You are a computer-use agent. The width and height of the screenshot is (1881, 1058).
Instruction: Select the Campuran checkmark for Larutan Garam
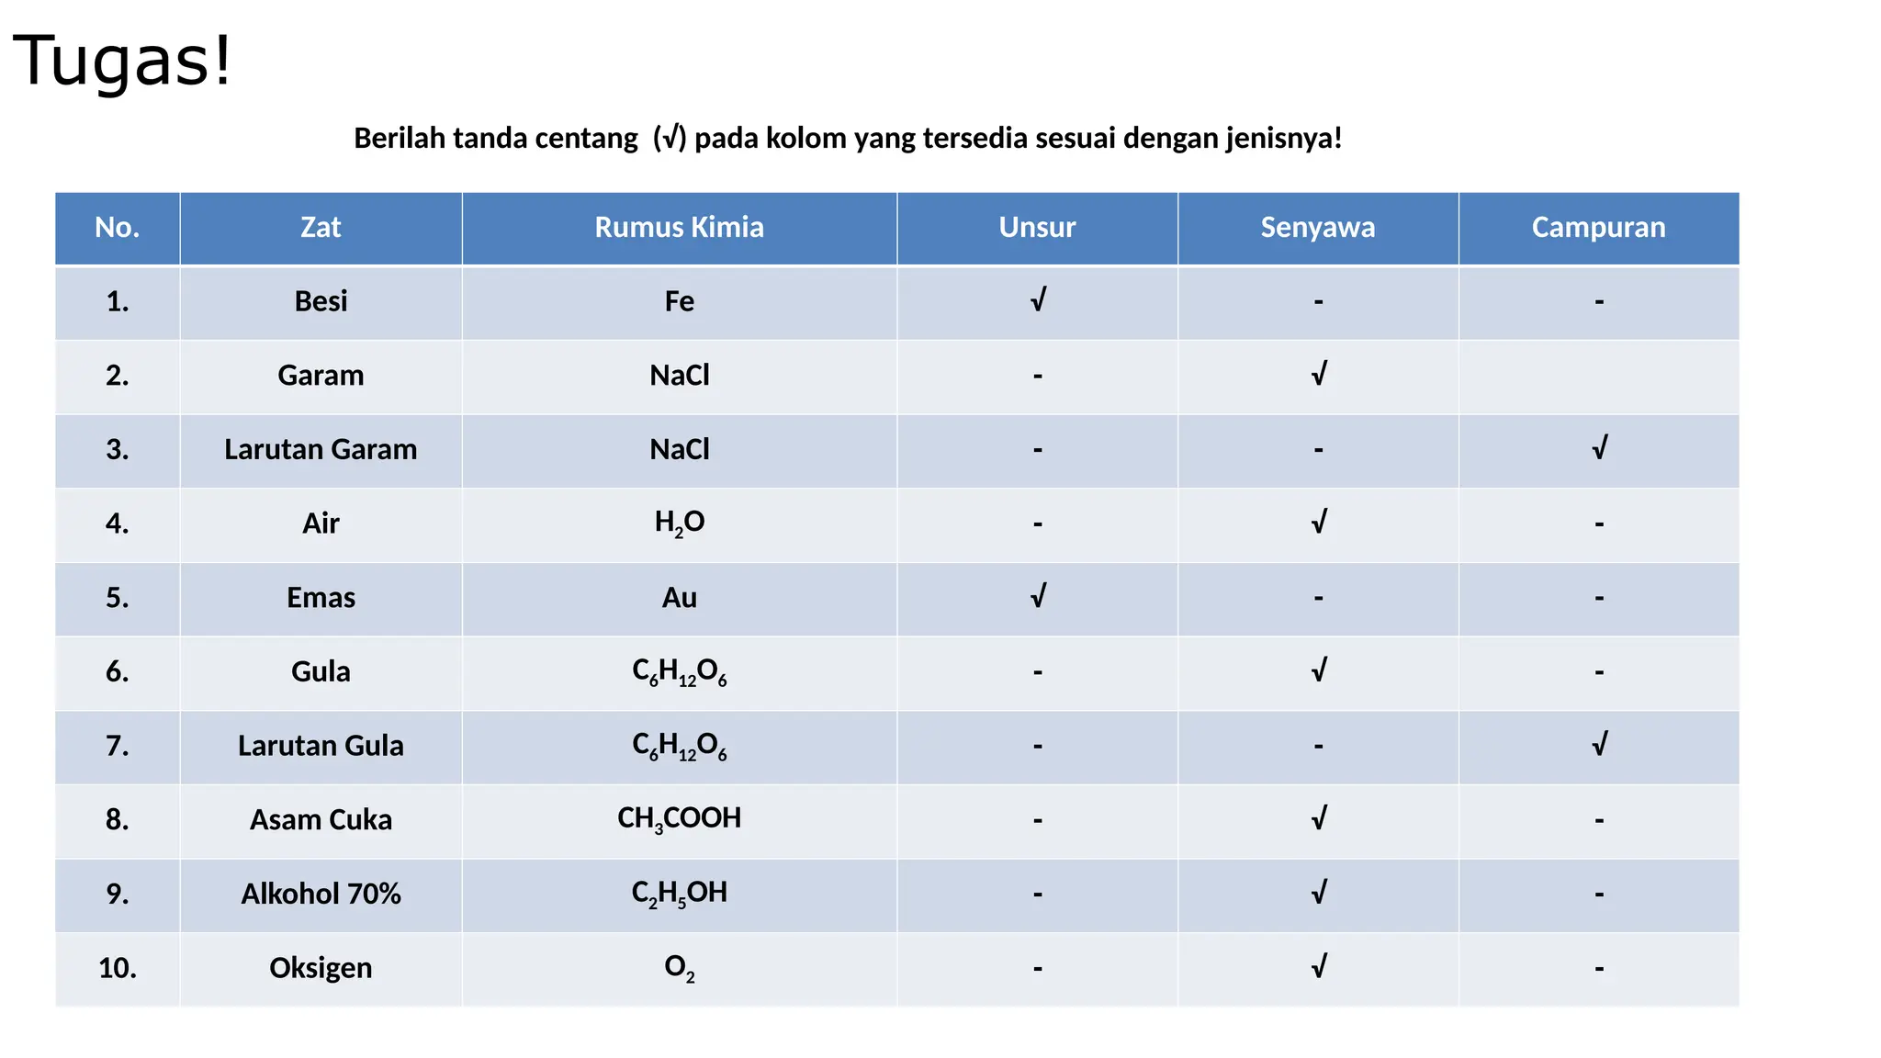pyautogui.click(x=1599, y=448)
